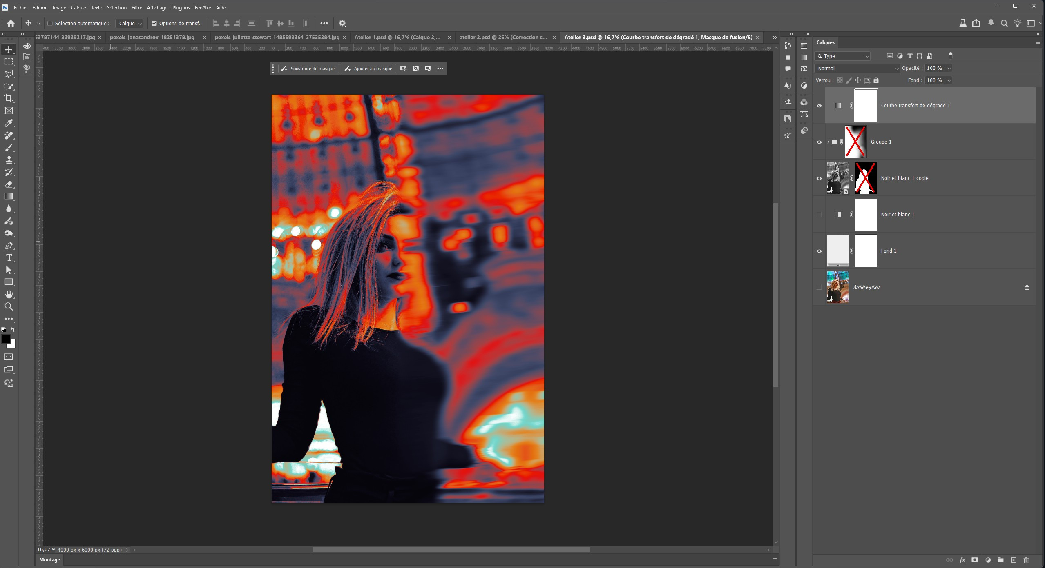Open the Filtre menu
The image size is (1045, 568).
136,8
